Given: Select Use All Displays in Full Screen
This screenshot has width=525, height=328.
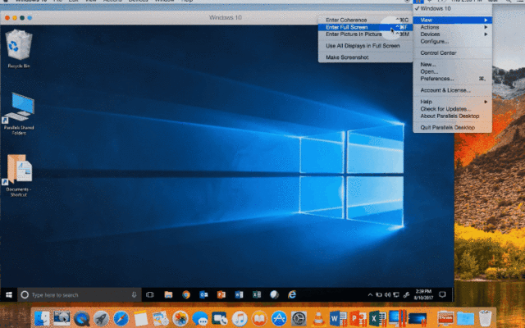Looking at the screenshot, I should [x=365, y=46].
